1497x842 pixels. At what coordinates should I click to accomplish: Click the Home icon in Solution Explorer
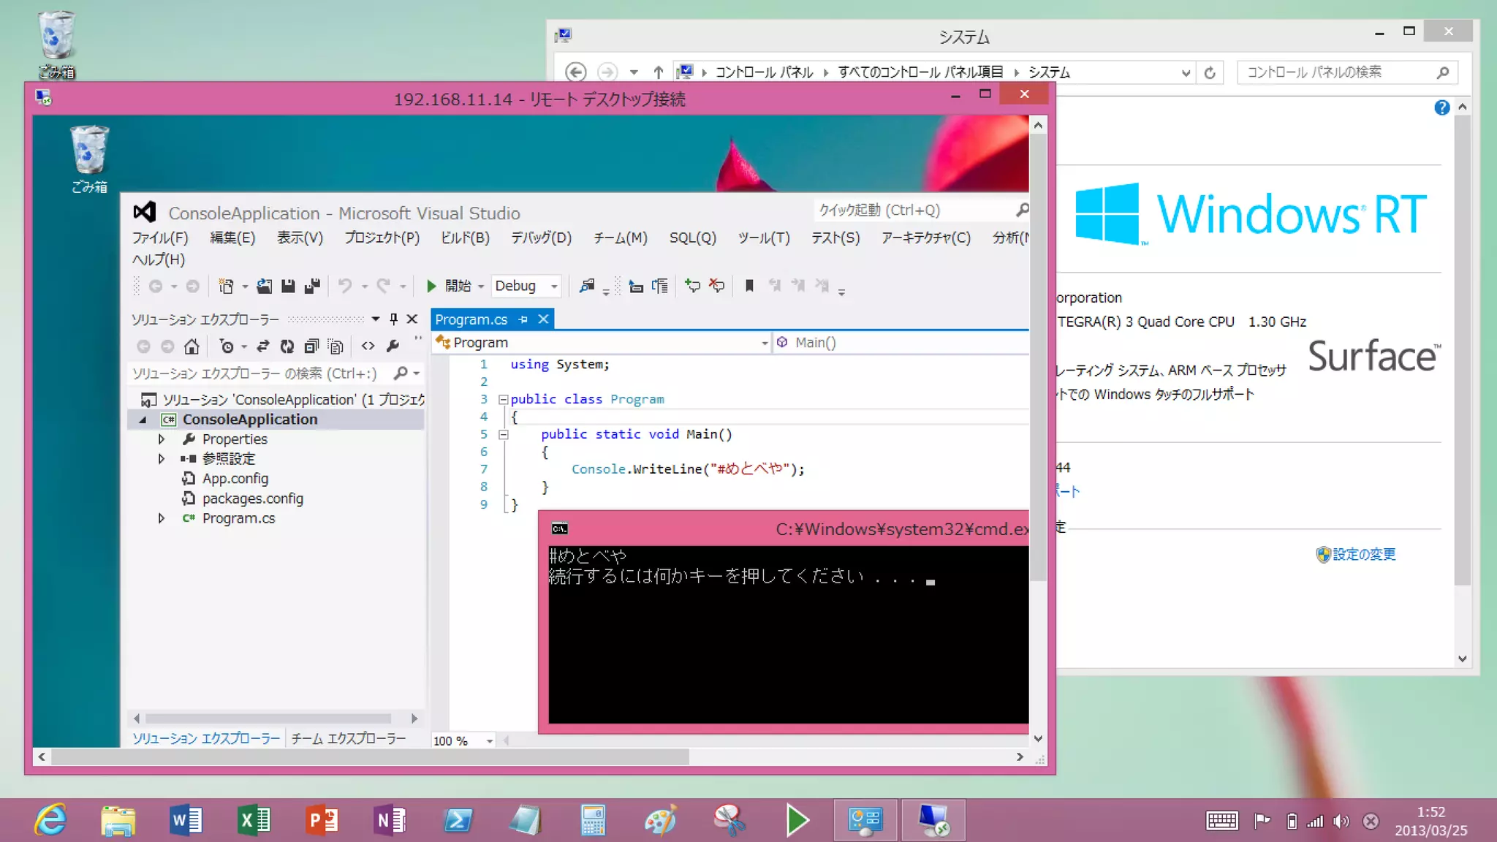tap(192, 346)
